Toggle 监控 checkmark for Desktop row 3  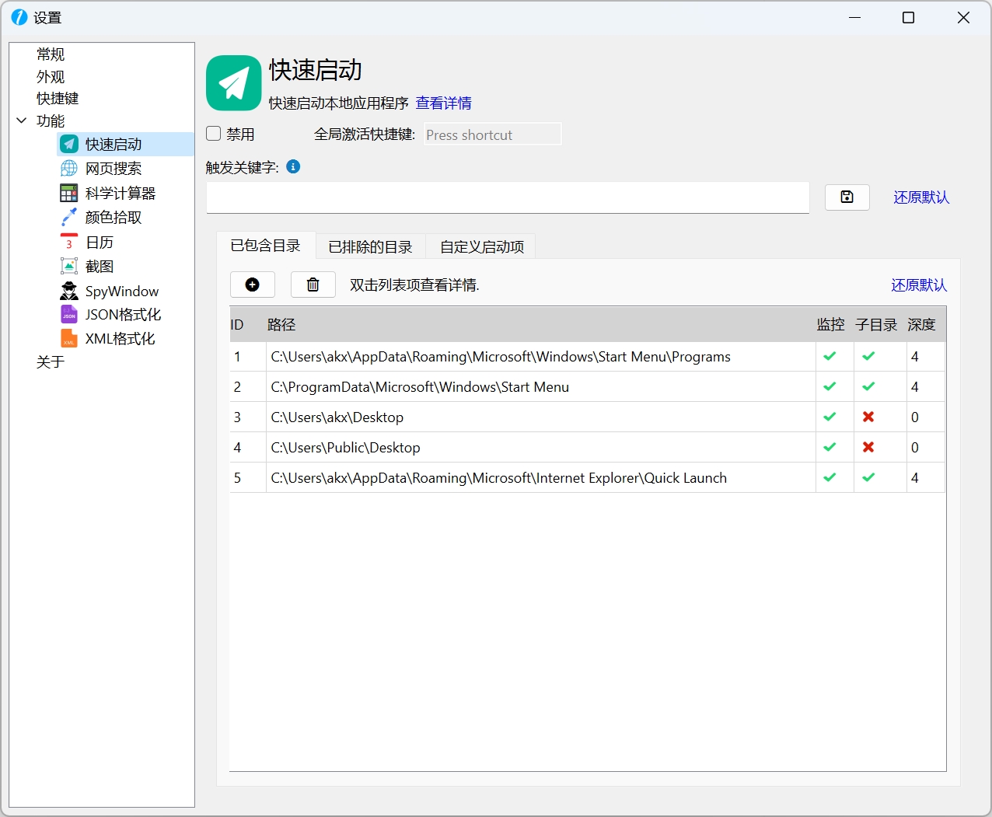pos(830,417)
